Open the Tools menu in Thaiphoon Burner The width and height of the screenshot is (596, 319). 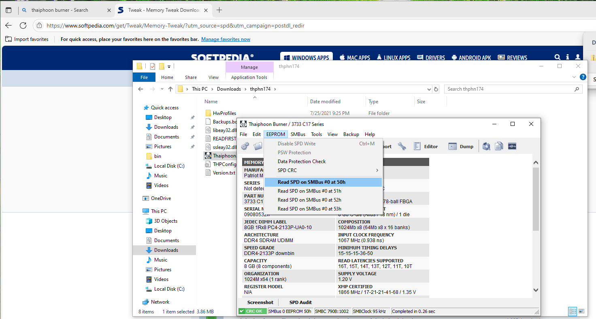coord(316,134)
